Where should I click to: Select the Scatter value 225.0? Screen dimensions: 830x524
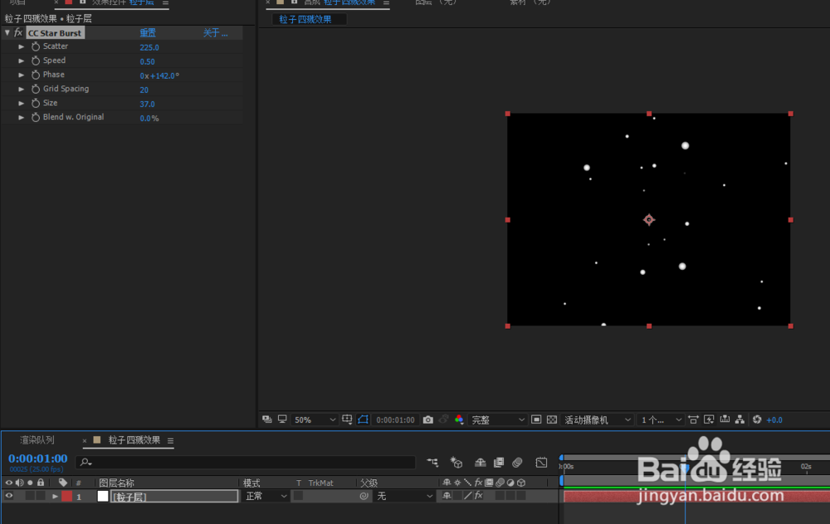[x=149, y=47]
